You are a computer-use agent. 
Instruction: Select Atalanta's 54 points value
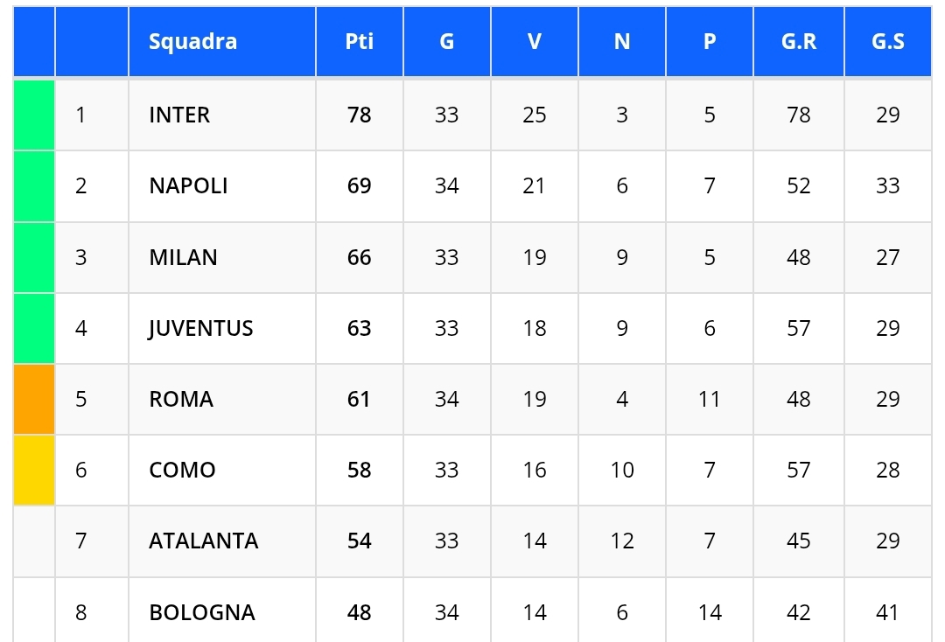(359, 541)
